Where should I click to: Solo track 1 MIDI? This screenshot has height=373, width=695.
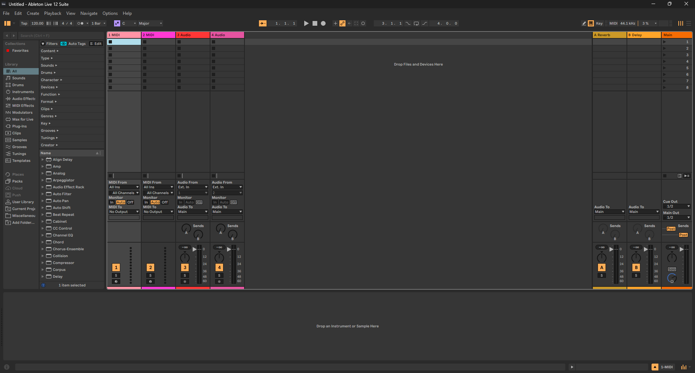[116, 275]
